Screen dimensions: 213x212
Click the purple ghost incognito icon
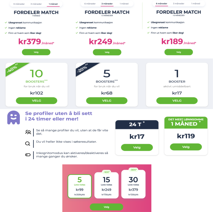pos(14,118)
